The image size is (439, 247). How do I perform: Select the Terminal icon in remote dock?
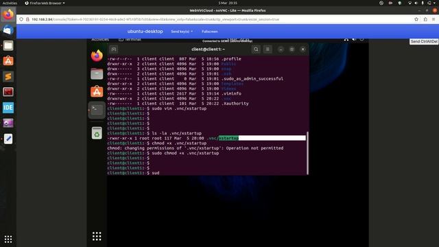tap(97, 110)
